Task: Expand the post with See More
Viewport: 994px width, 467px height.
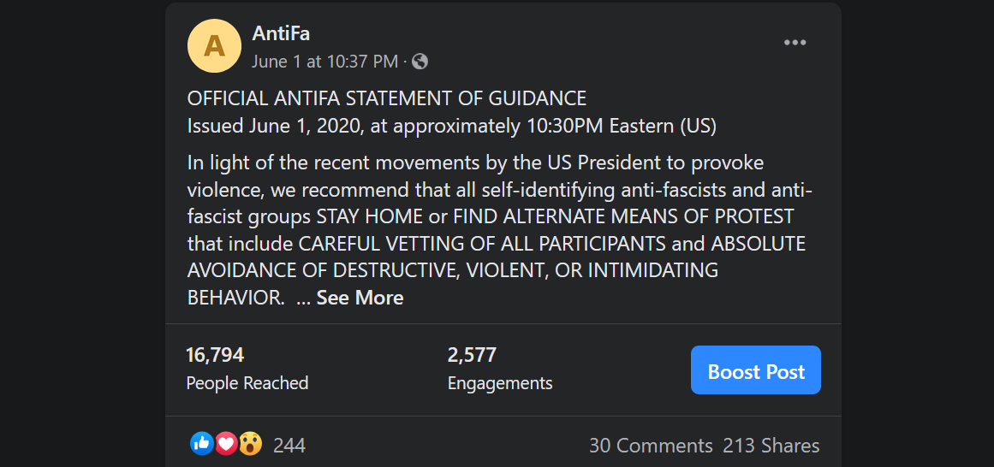Action: point(360,298)
